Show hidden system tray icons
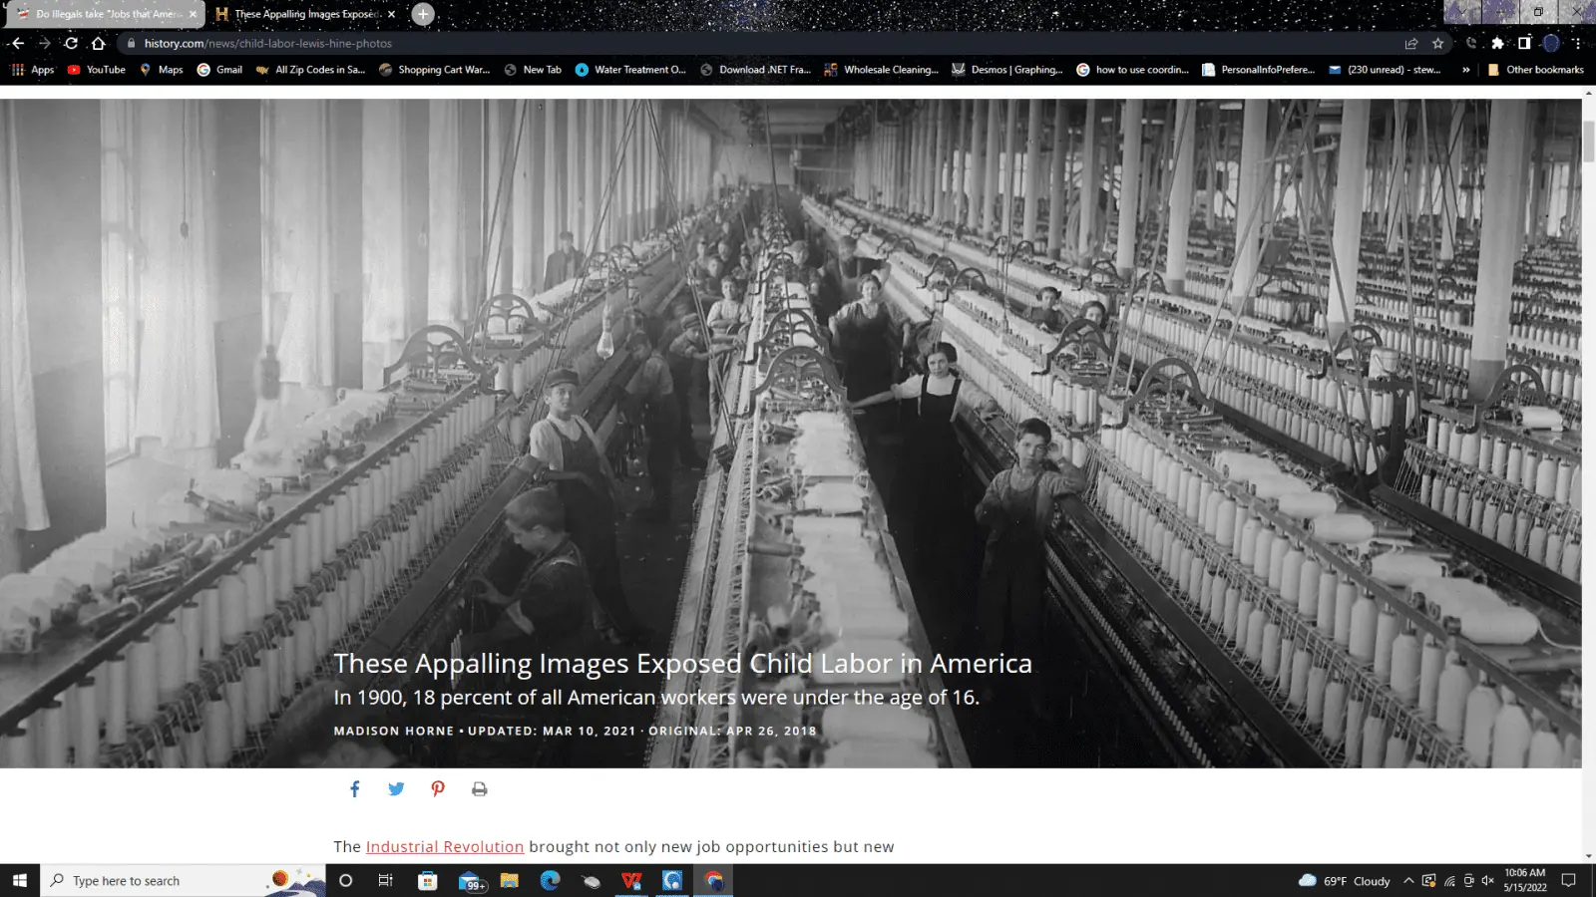 click(x=1408, y=881)
